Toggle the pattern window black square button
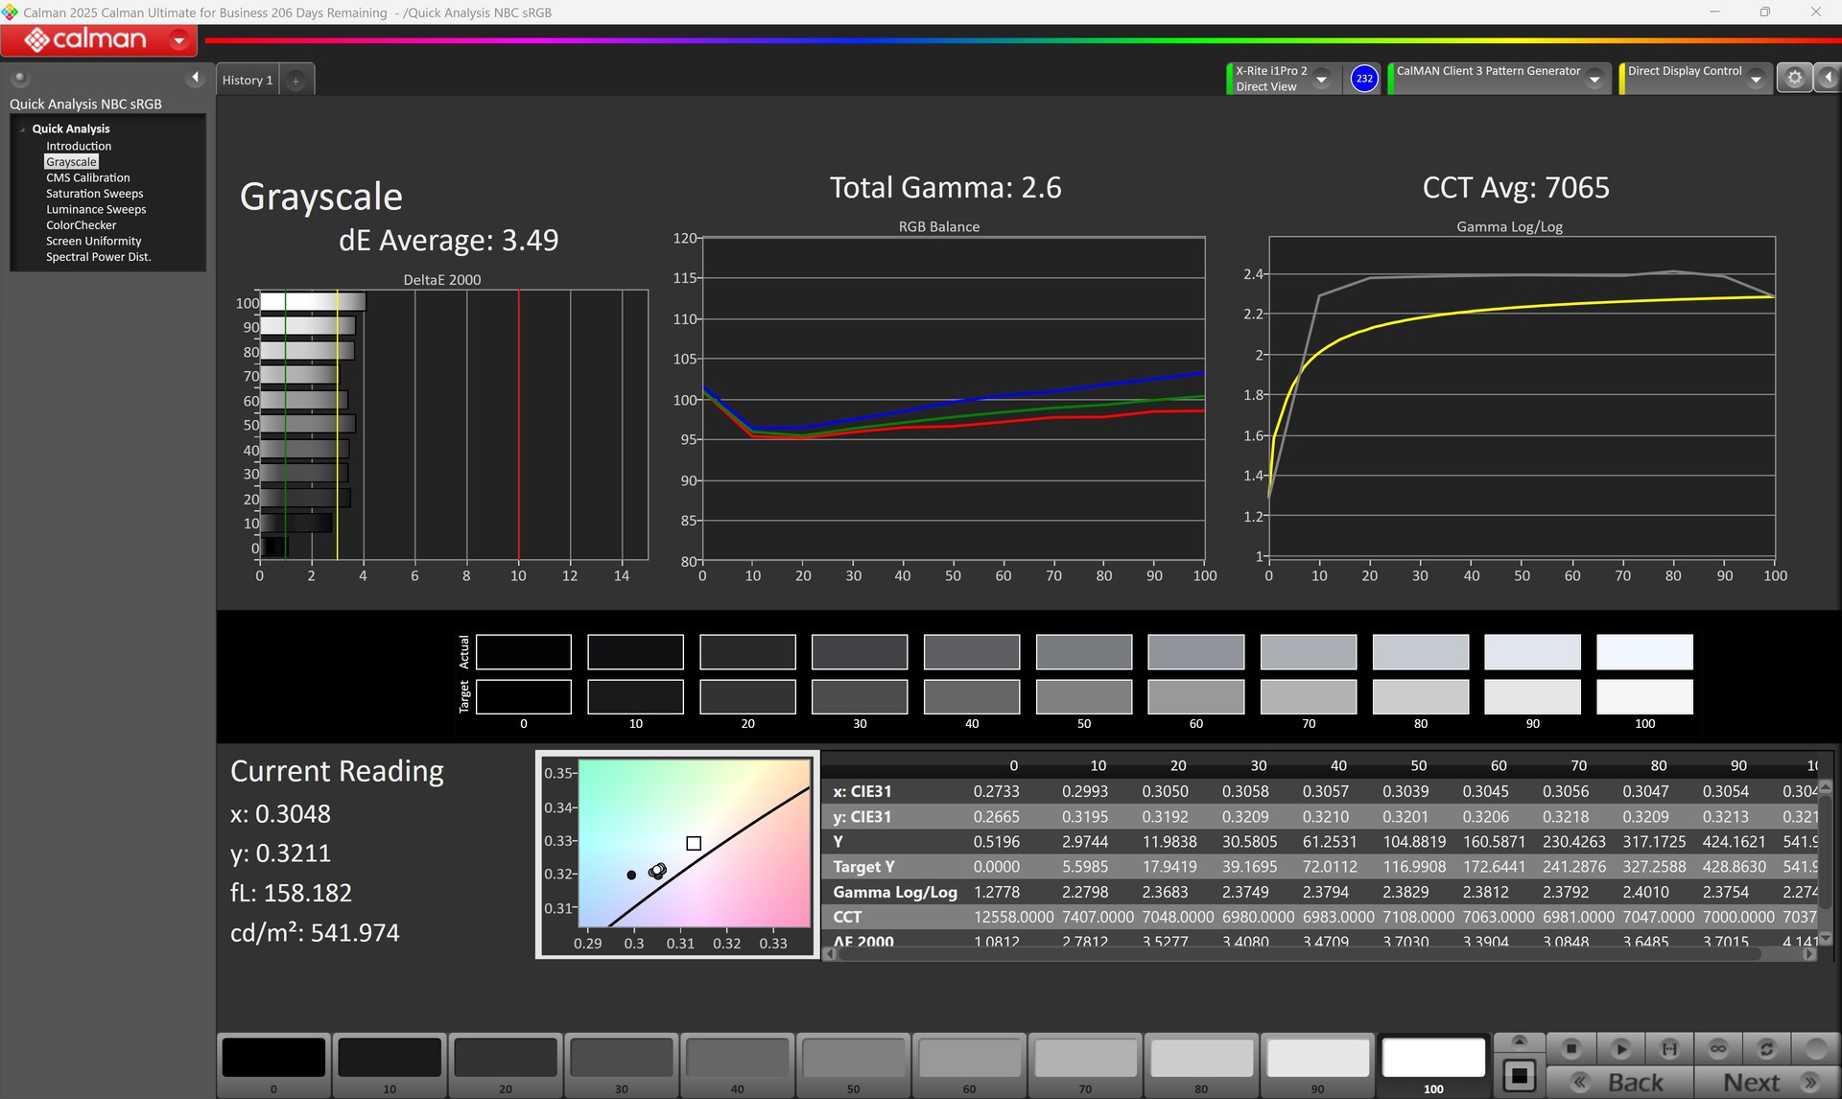Viewport: 1842px width, 1099px height. pos(1519,1076)
